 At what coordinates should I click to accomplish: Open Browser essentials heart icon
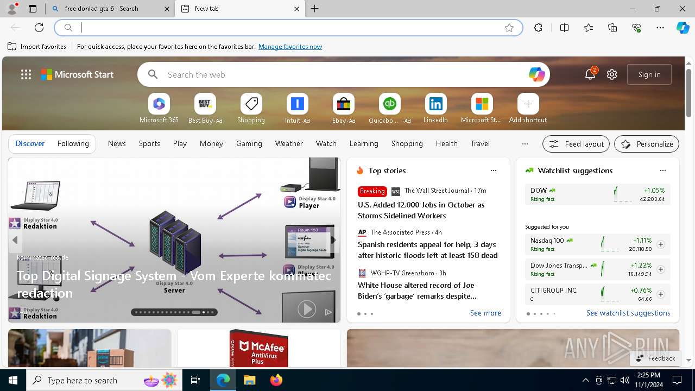pyautogui.click(x=636, y=28)
